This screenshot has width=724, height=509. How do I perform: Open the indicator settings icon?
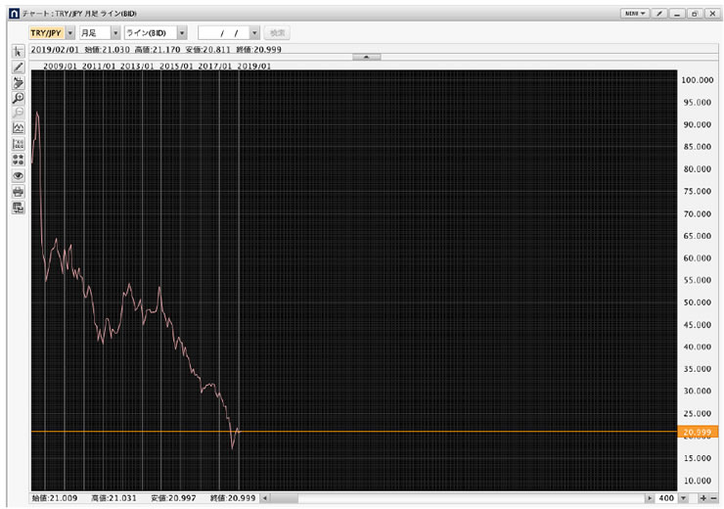point(18,144)
